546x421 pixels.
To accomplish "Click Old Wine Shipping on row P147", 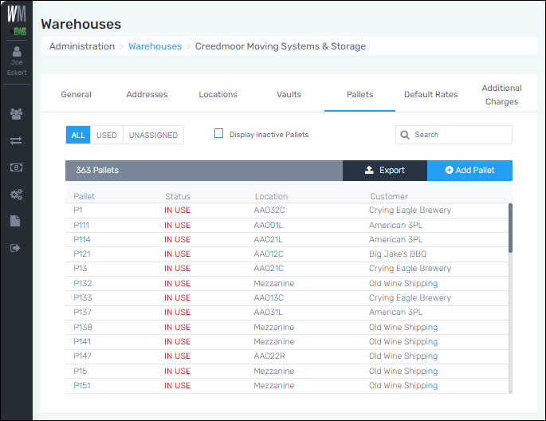I will click(x=403, y=356).
